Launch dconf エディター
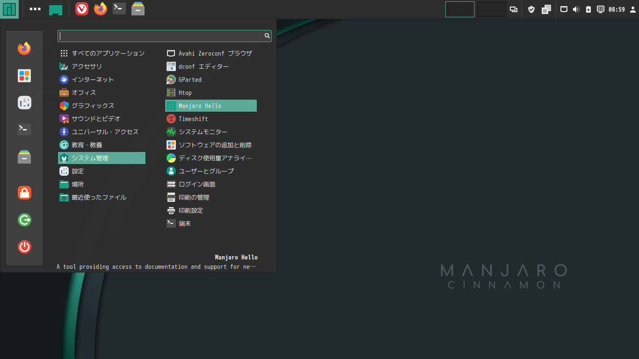This screenshot has height=359, width=639. (x=211, y=66)
